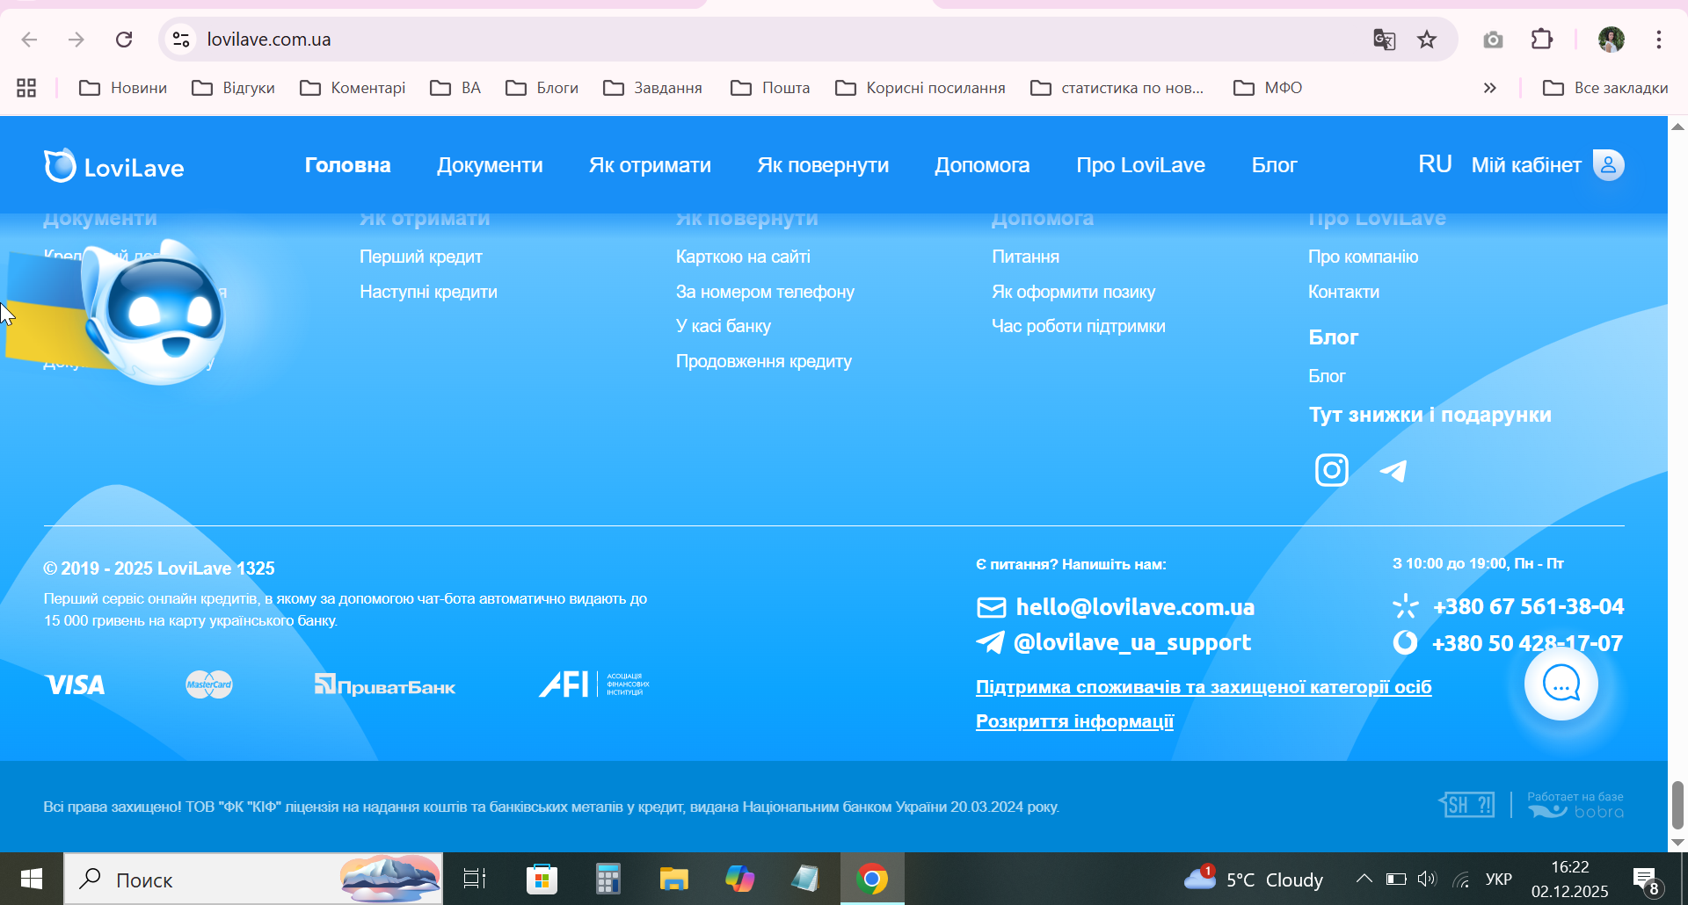
Task: Open the МФО bookmarks folder
Action: tap(1268, 88)
